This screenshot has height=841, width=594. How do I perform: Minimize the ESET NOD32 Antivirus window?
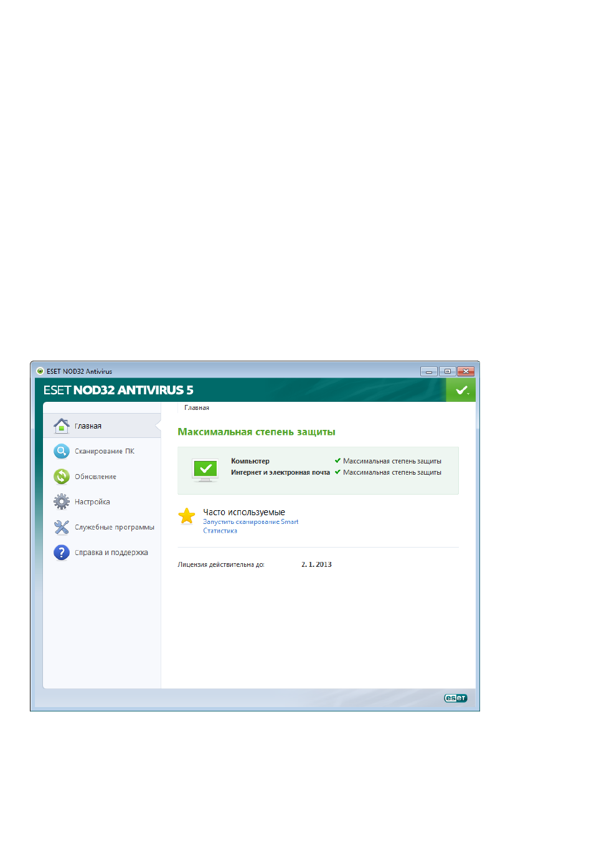[x=429, y=371]
